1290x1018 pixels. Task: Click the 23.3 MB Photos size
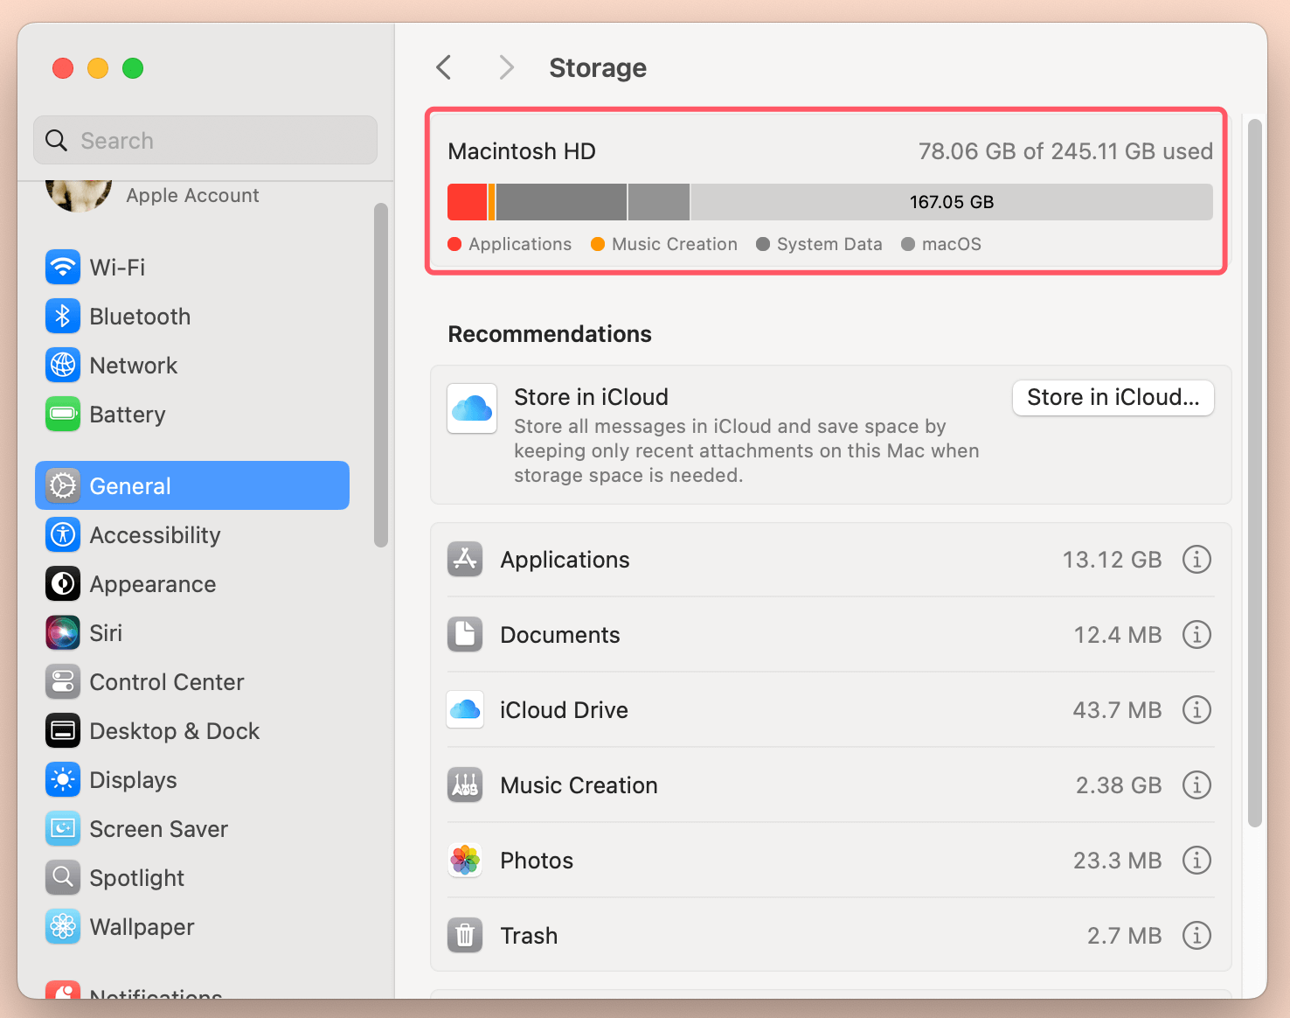coord(1118,861)
